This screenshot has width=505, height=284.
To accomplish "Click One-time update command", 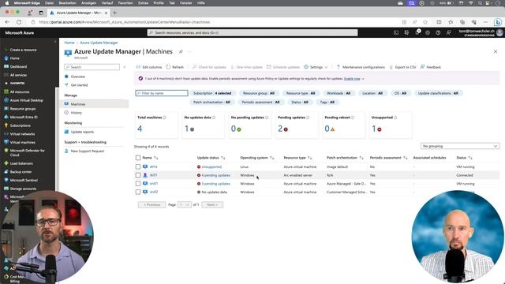I will click(247, 67).
